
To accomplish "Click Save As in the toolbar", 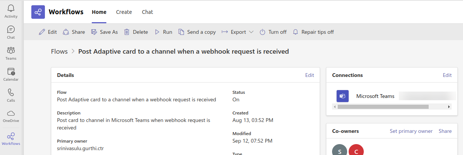I will (105, 32).
